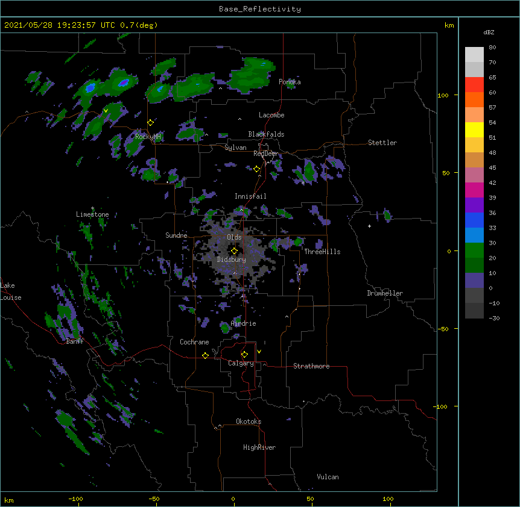Select the blue 33-36 dBZ legend swatch
Viewport: 520px width, 507px height.
474,220
